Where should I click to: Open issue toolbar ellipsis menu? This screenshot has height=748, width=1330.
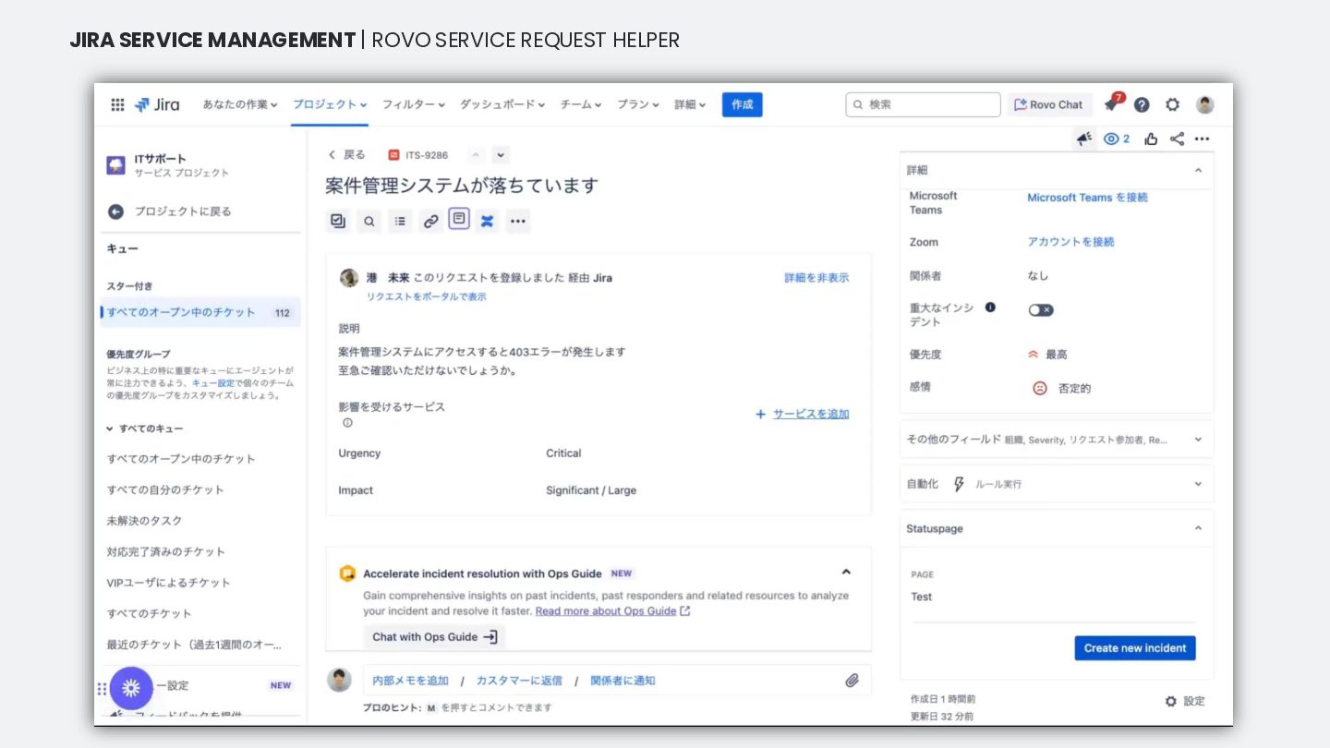518,221
